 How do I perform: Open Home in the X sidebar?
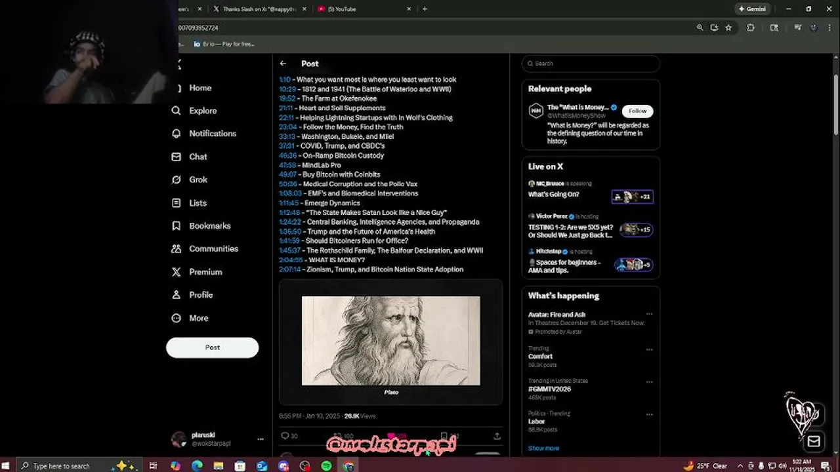[x=200, y=88]
